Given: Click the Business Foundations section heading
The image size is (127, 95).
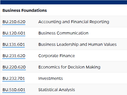Looking at the screenshot, I should (x=25, y=10).
